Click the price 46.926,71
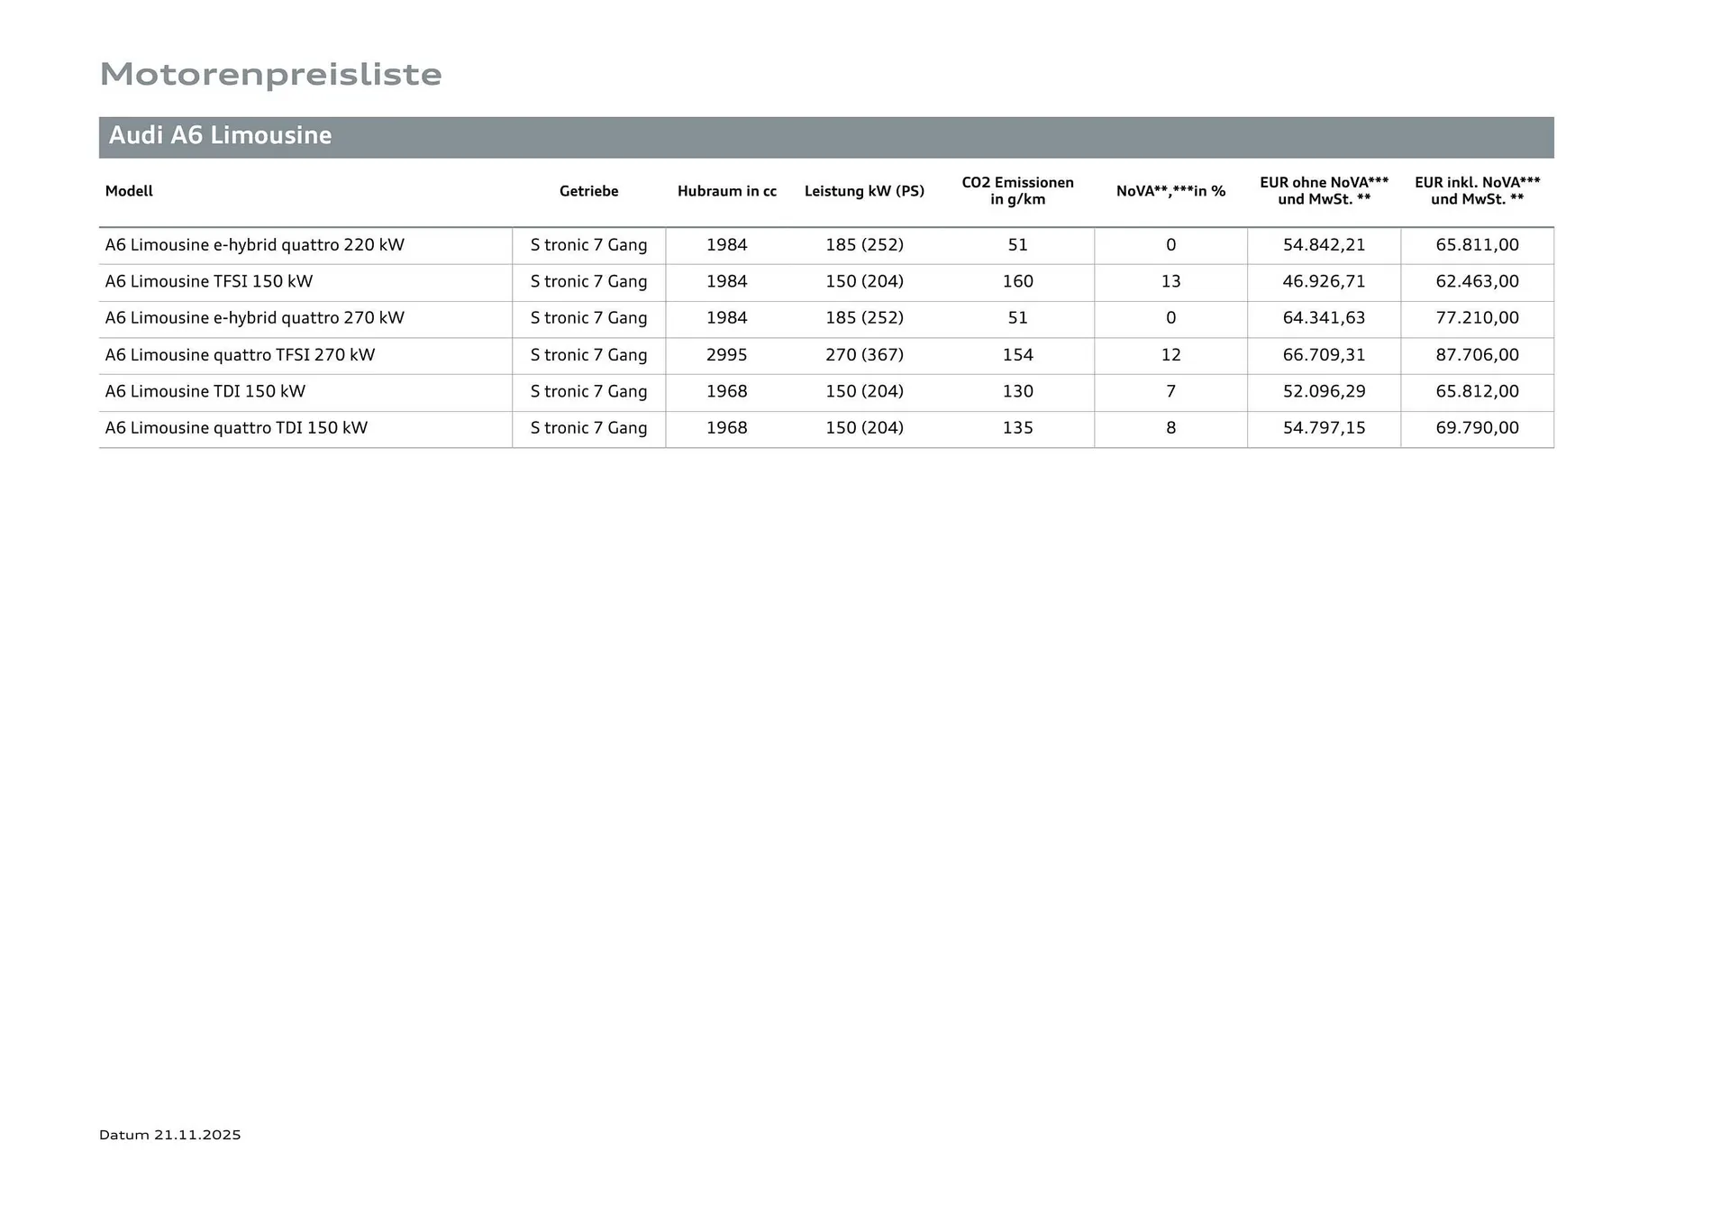This screenshot has width=1730, height=1224. tap(1324, 281)
